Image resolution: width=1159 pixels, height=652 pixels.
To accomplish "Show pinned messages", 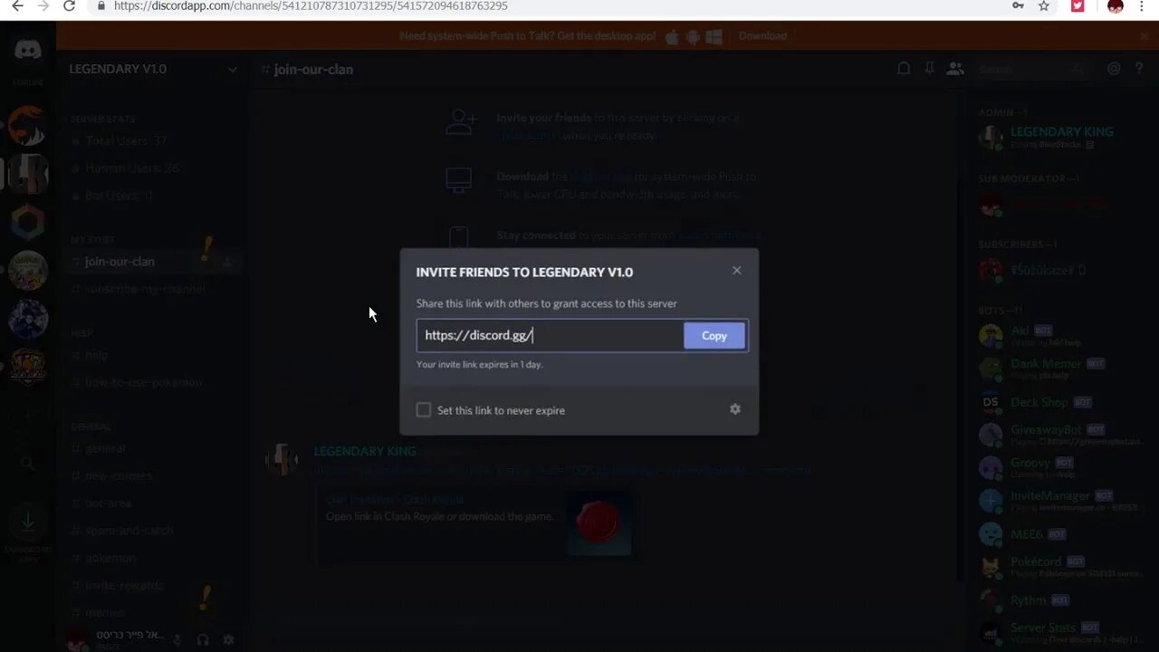I will point(929,69).
